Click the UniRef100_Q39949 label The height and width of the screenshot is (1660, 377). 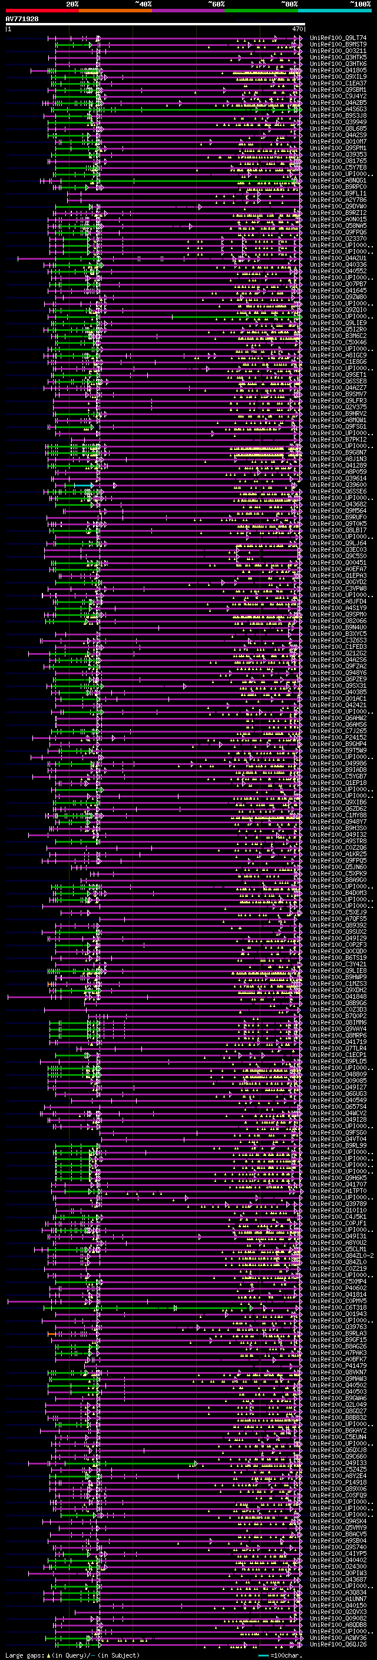coord(338,122)
